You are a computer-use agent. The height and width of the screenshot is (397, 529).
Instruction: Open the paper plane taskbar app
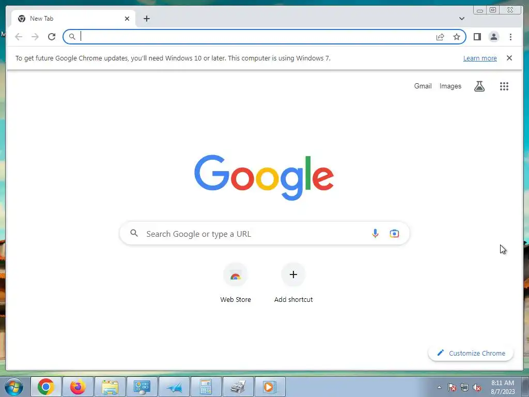click(x=174, y=387)
